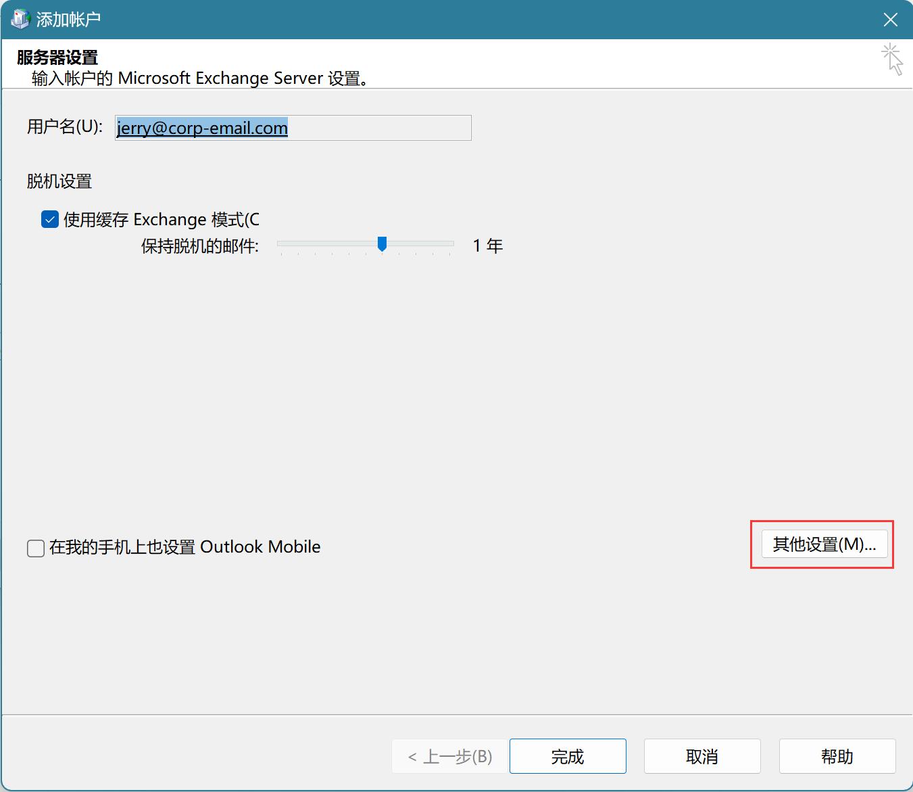Click the Outlook Mobile checkbox label text

[x=184, y=547]
